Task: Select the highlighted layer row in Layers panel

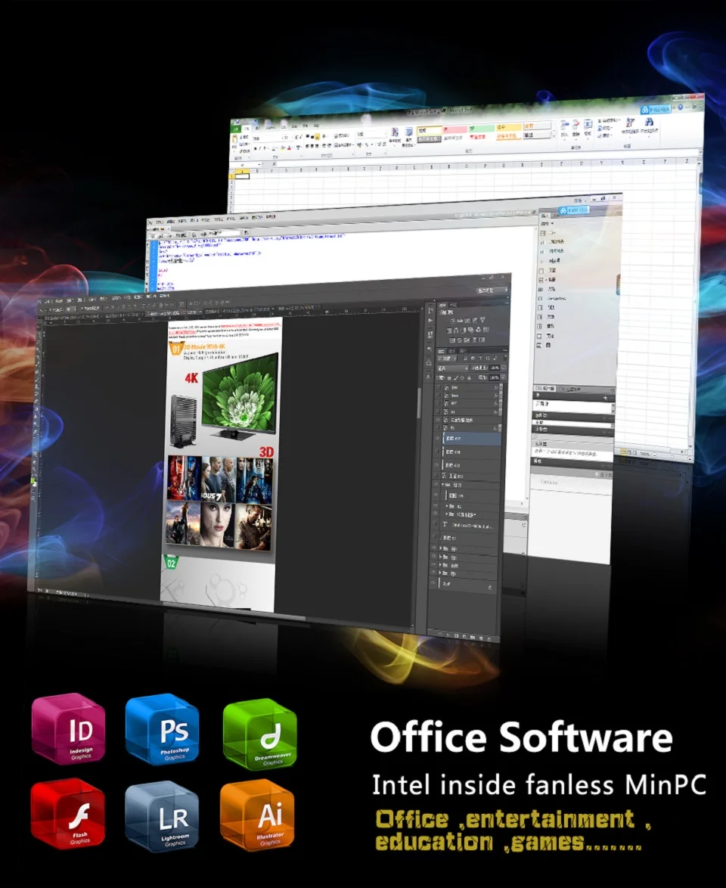Action: pyautogui.click(x=469, y=439)
